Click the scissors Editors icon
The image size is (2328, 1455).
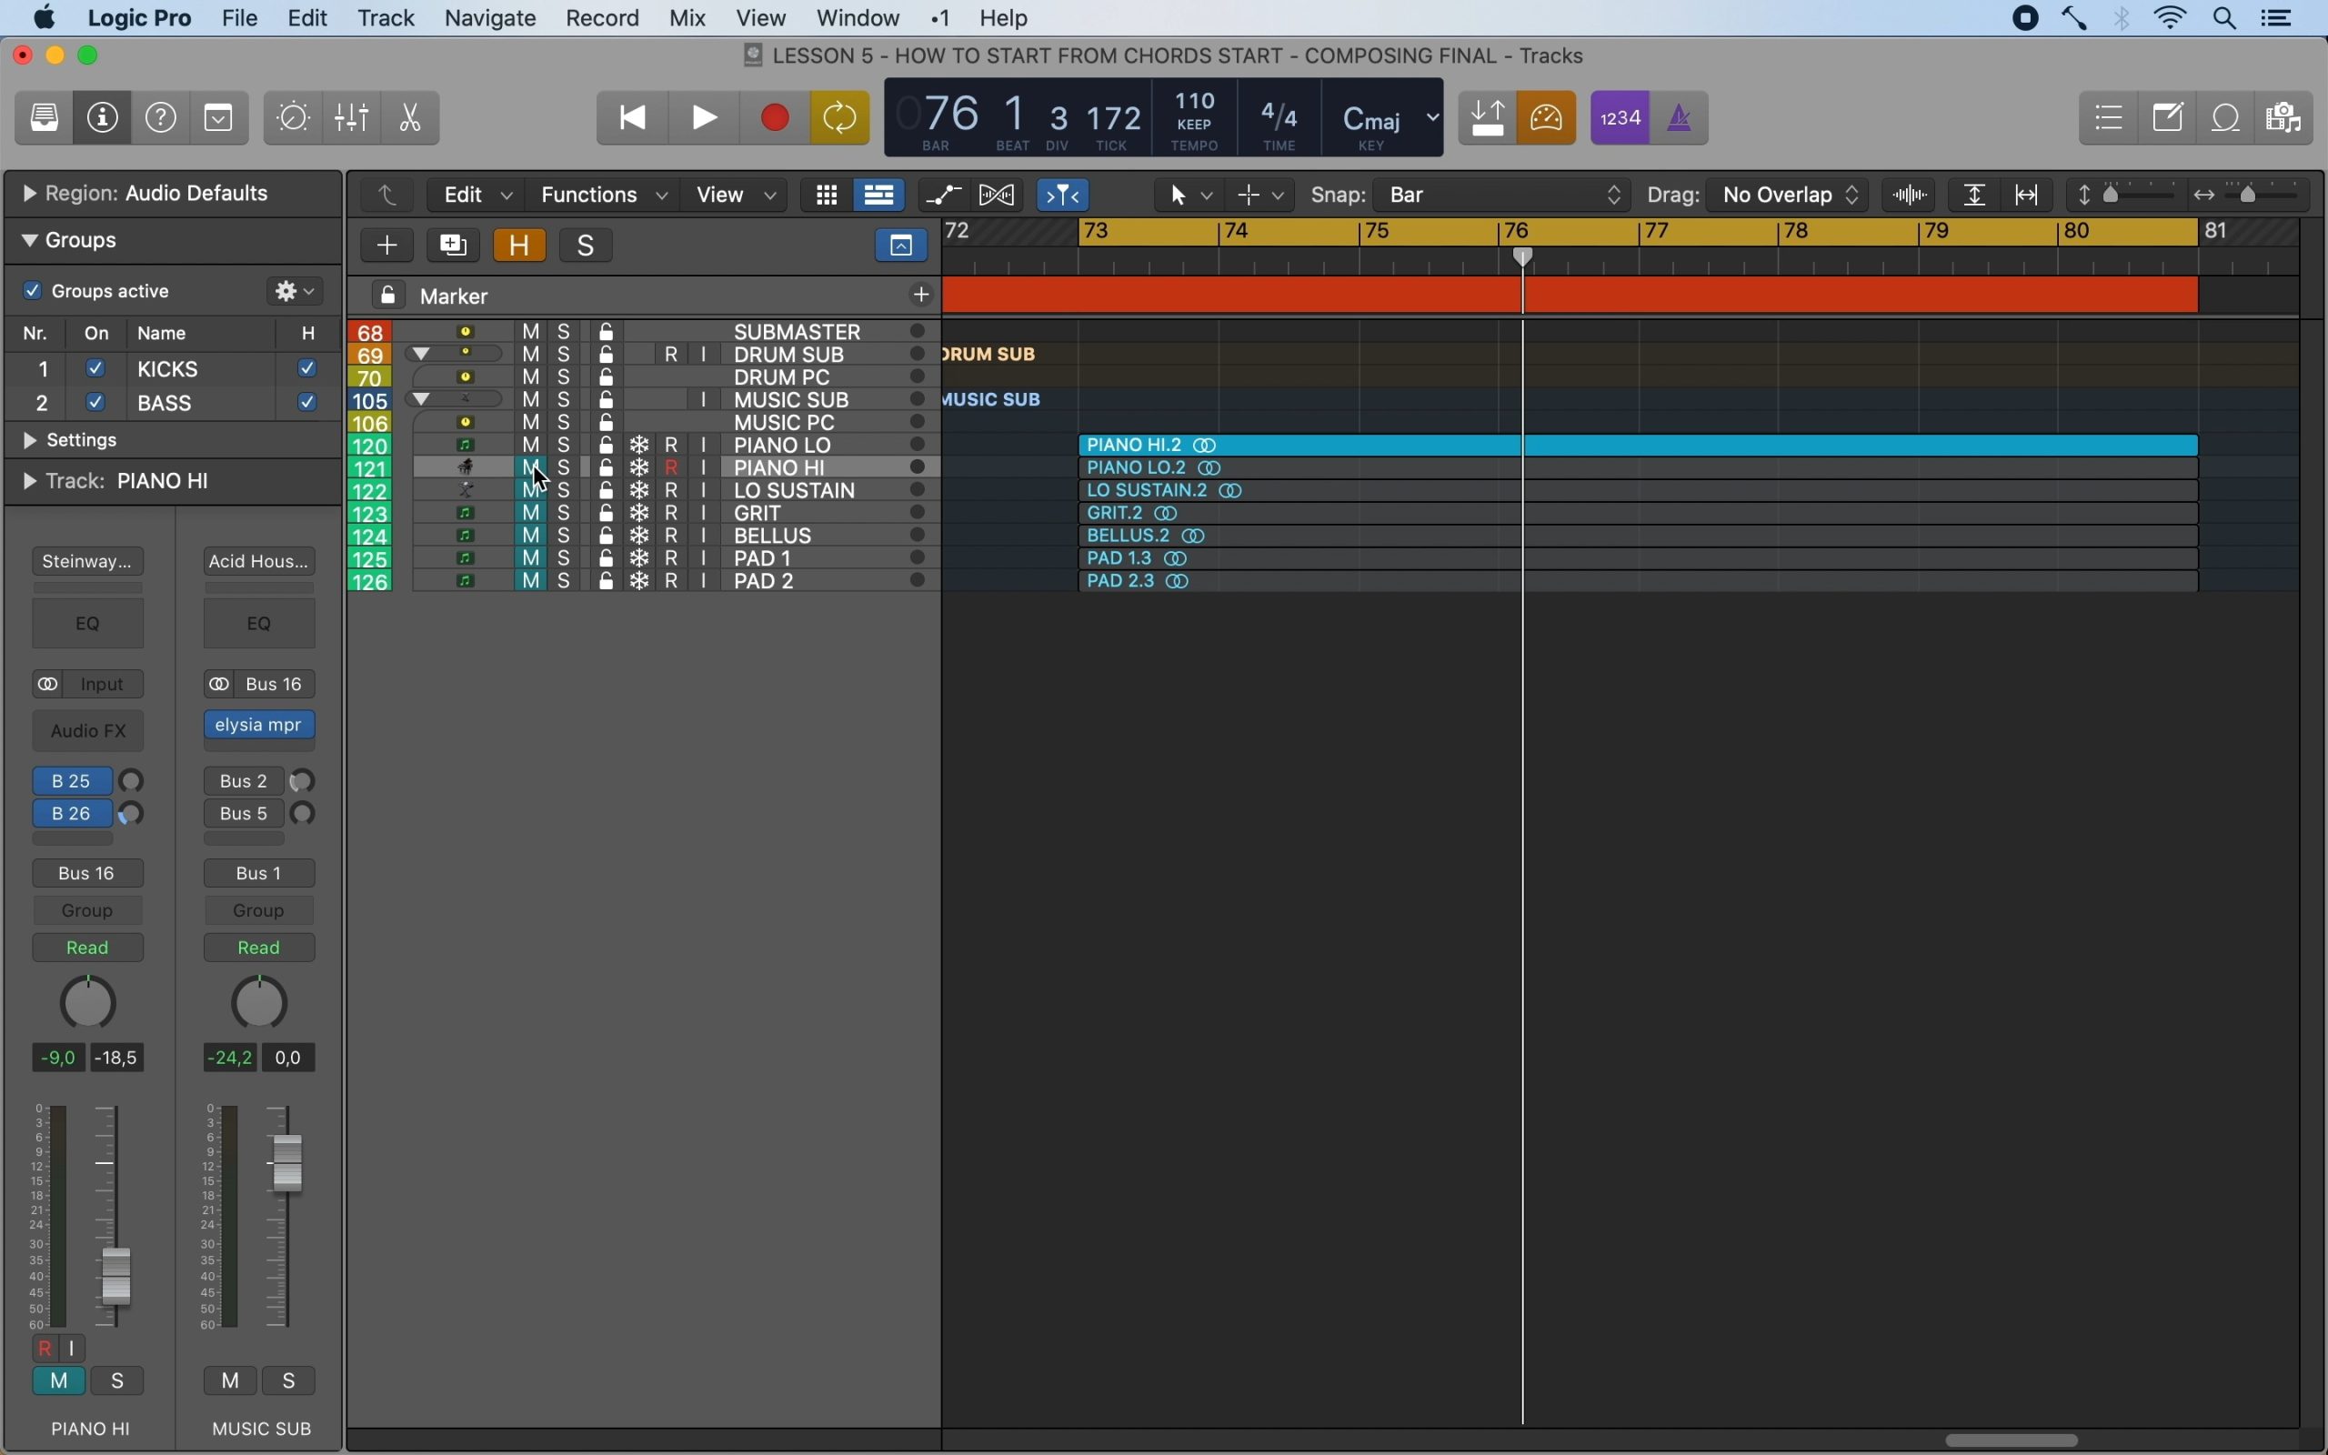(x=411, y=118)
